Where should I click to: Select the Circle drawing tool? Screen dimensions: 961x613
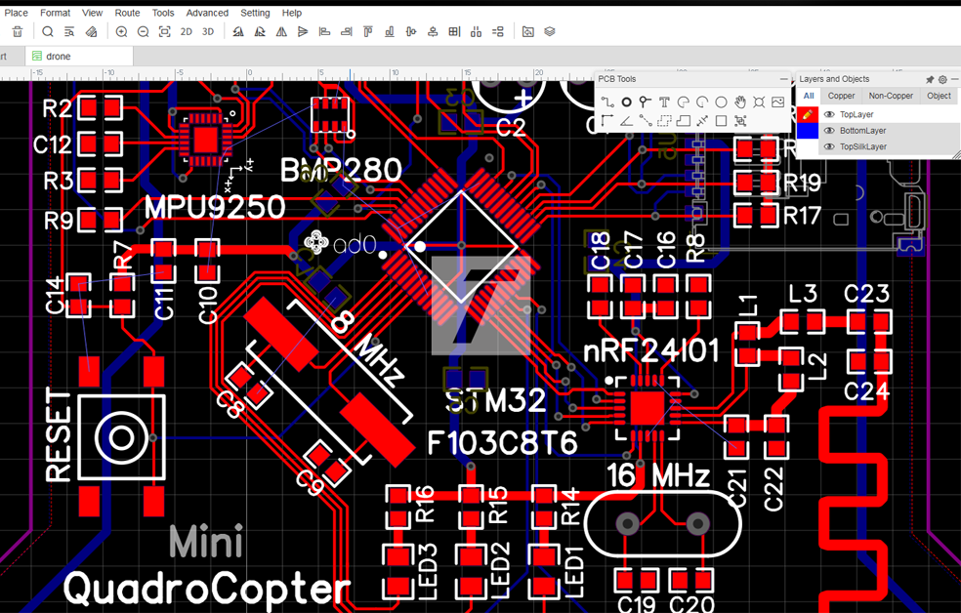(721, 102)
